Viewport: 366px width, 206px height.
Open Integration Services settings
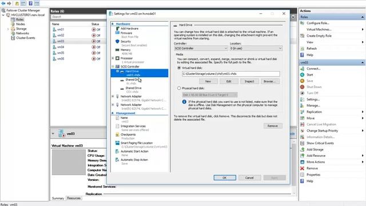coord(133,126)
